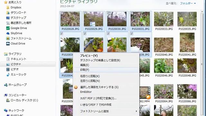The image size is (206, 116).
Task: Expand the フォトストリームに追加 submenu arrow
Action: pyautogui.click(x=136, y=111)
